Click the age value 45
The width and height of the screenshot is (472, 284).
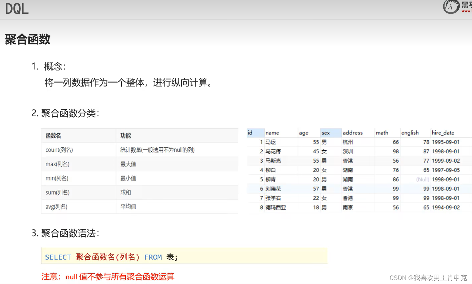[x=316, y=151]
